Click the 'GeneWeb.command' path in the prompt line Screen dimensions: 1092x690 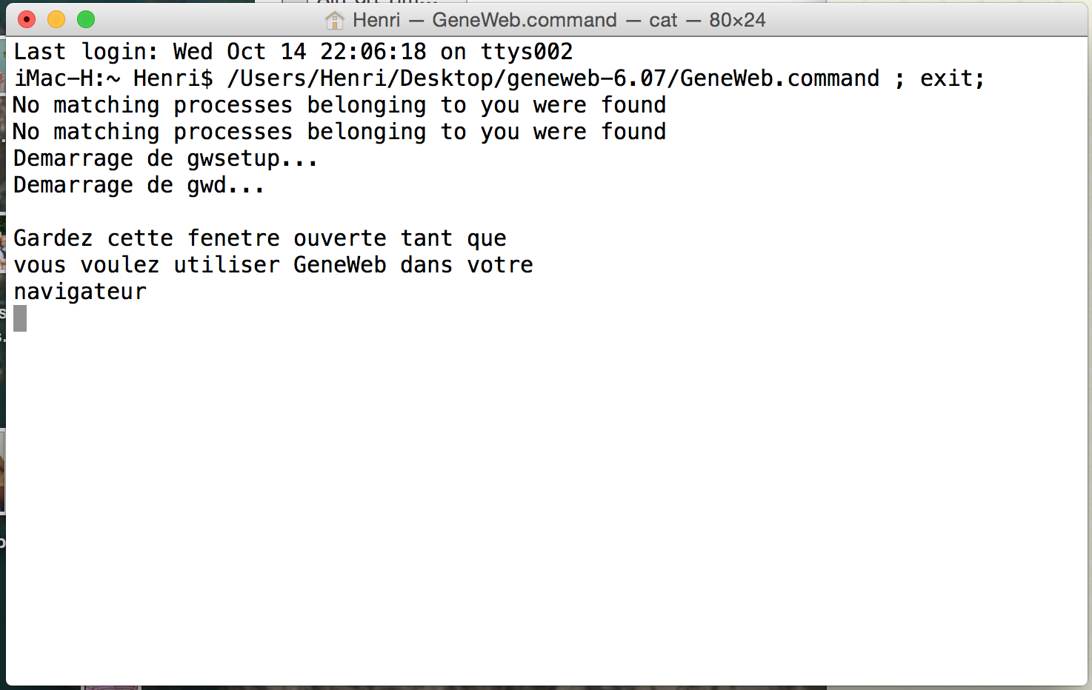coord(779,78)
